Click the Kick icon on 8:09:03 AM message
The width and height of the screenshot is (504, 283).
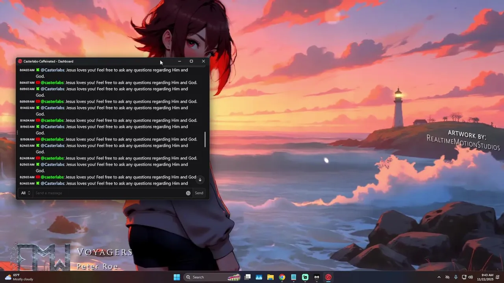click(38, 89)
